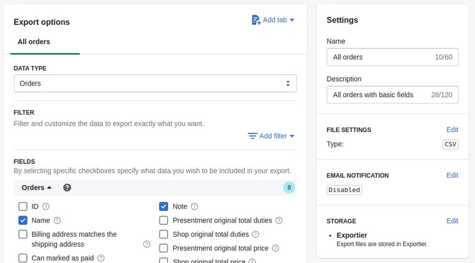The width and height of the screenshot is (475, 263).
Task: Click the help icon beside Orders header
Action: pyautogui.click(x=67, y=188)
